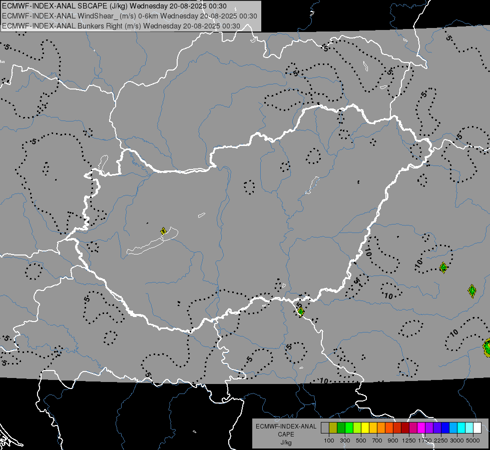
Task: Select the dark green legend swatch
Action: point(341,427)
